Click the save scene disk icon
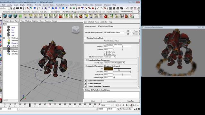The image size is (205, 115). [21, 8]
